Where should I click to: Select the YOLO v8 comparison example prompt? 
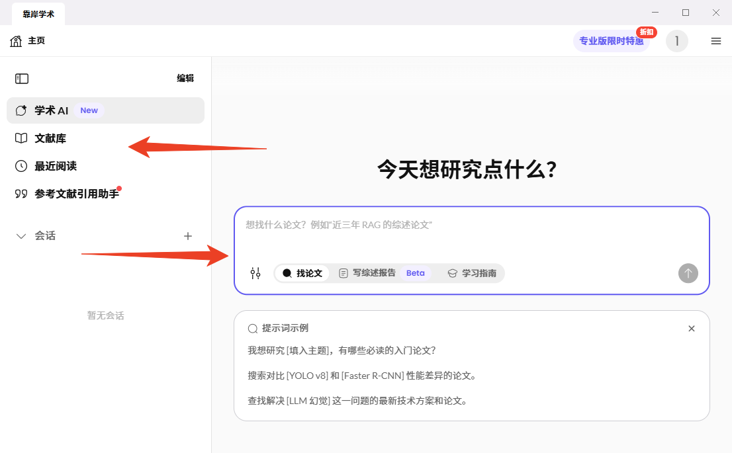[x=362, y=376]
